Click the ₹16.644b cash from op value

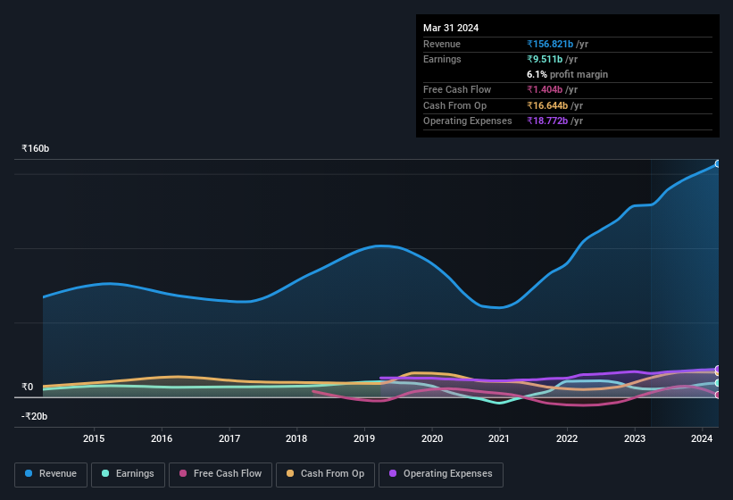pos(547,105)
